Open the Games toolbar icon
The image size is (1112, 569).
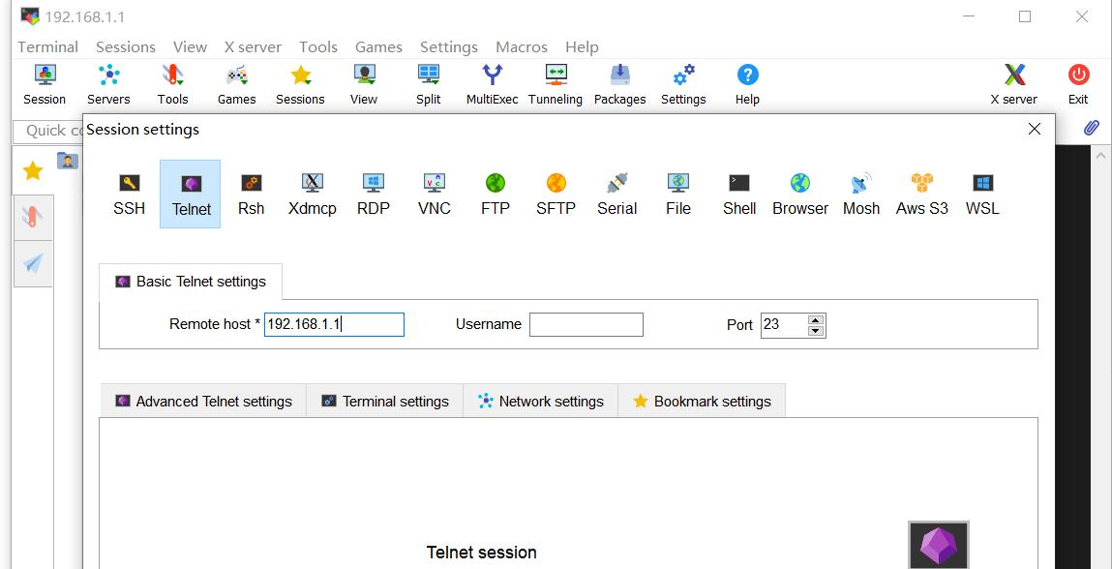[236, 84]
